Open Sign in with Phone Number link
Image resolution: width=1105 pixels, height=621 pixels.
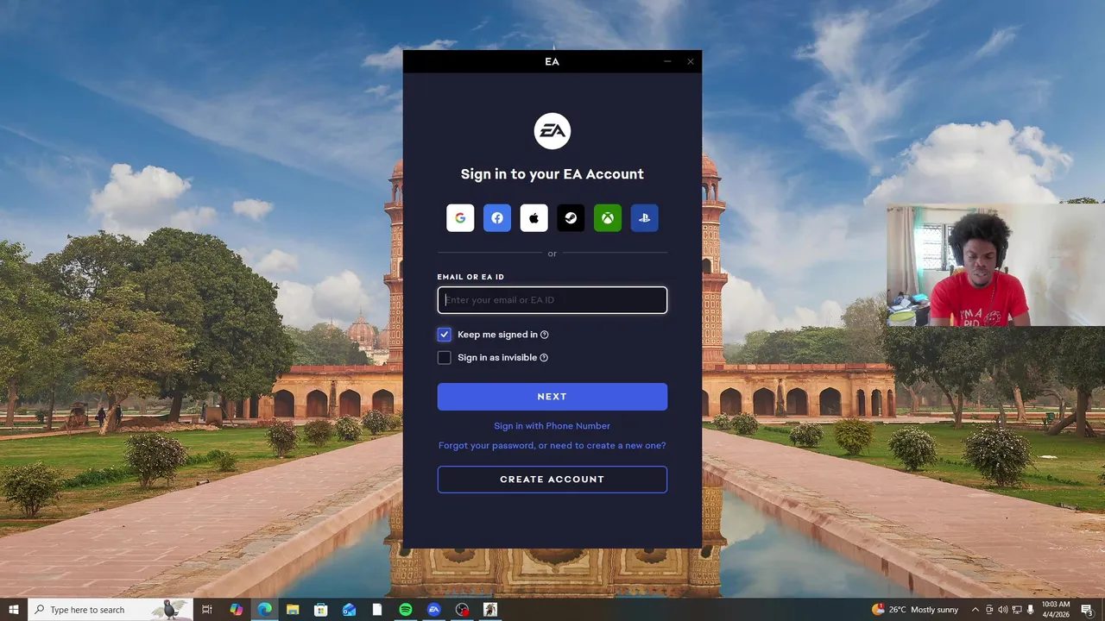point(552,426)
